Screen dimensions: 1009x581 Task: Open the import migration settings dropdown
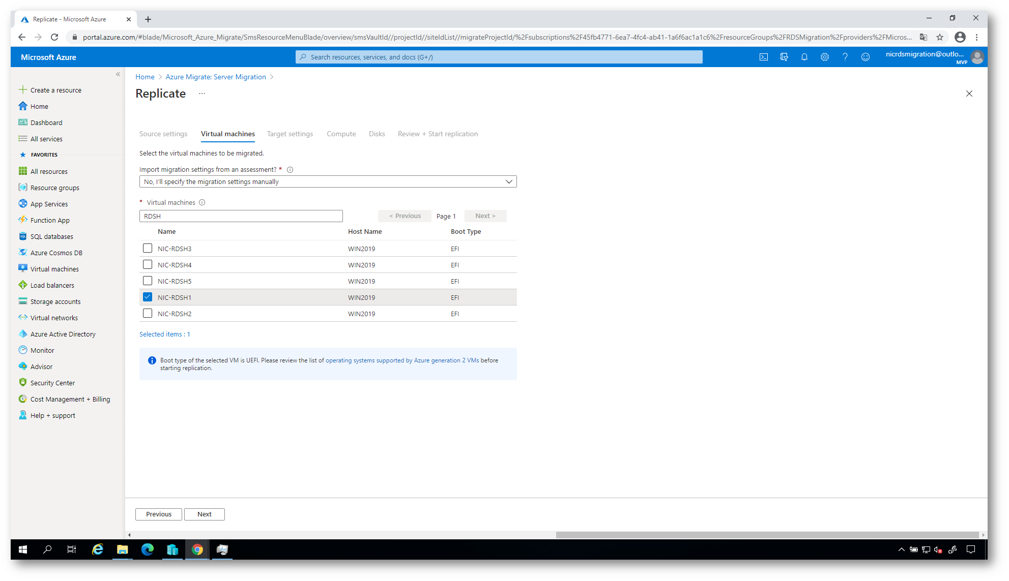[328, 181]
